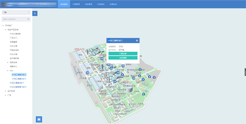Select 车辆道闸 in the tree
The height and width of the screenshot is (124, 246).
pos(13,42)
